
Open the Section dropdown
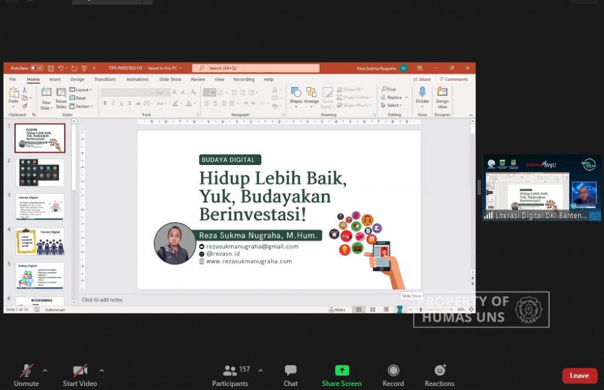(x=81, y=106)
